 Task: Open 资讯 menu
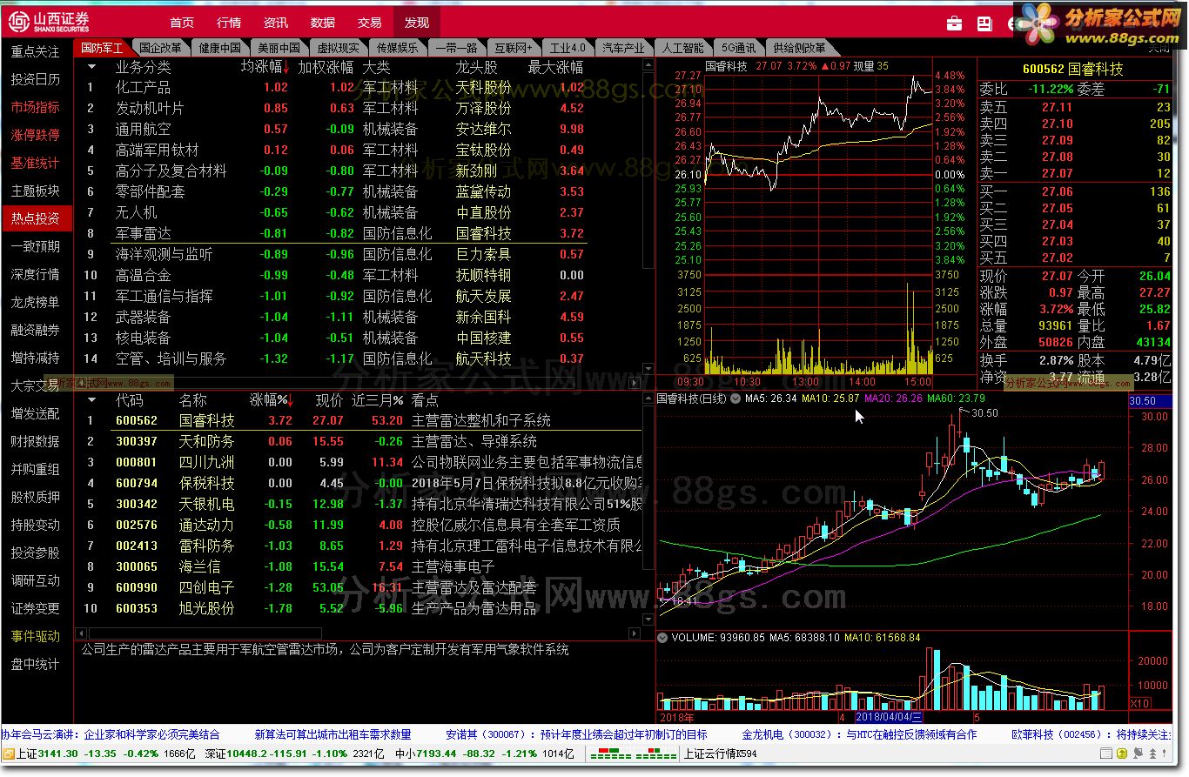tap(276, 22)
